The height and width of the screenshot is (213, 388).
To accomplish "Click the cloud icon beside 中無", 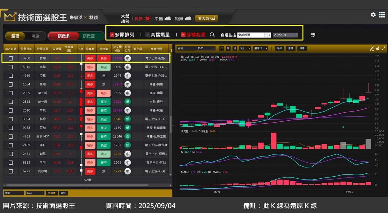I will pos(168,18).
